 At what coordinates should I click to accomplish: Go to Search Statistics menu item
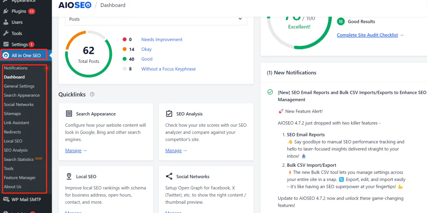pyautogui.click(x=19, y=160)
